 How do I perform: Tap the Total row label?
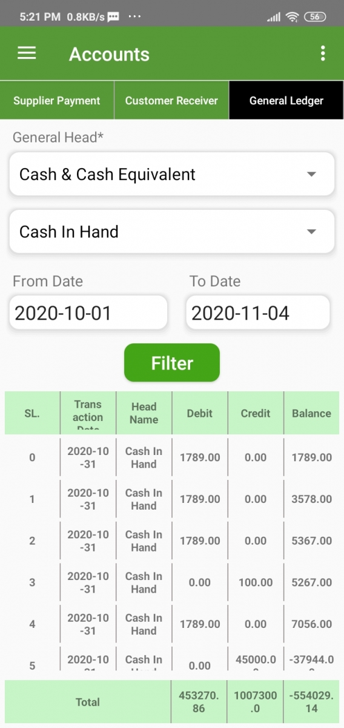click(88, 702)
